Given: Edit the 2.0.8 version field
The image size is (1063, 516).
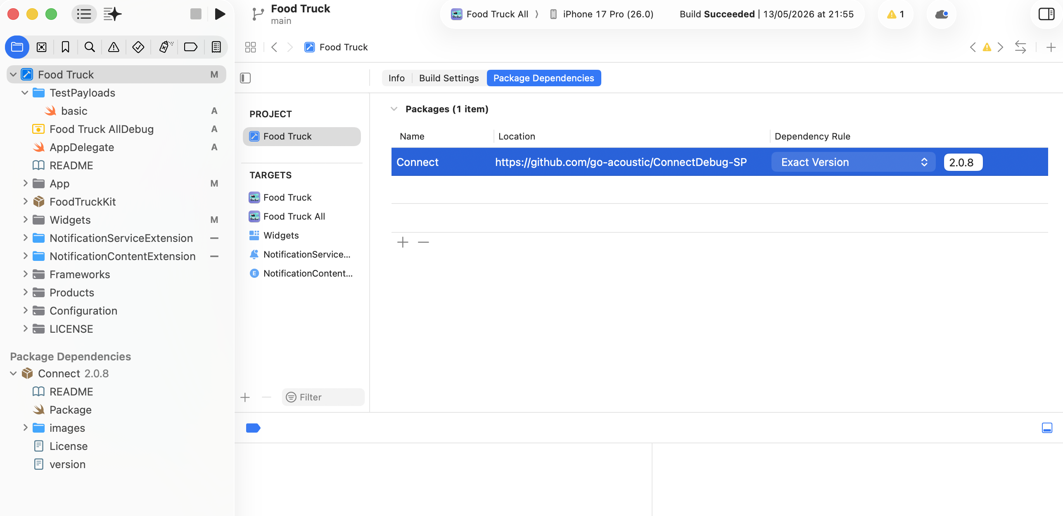Looking at the screenshot, I should click(963, 162).
